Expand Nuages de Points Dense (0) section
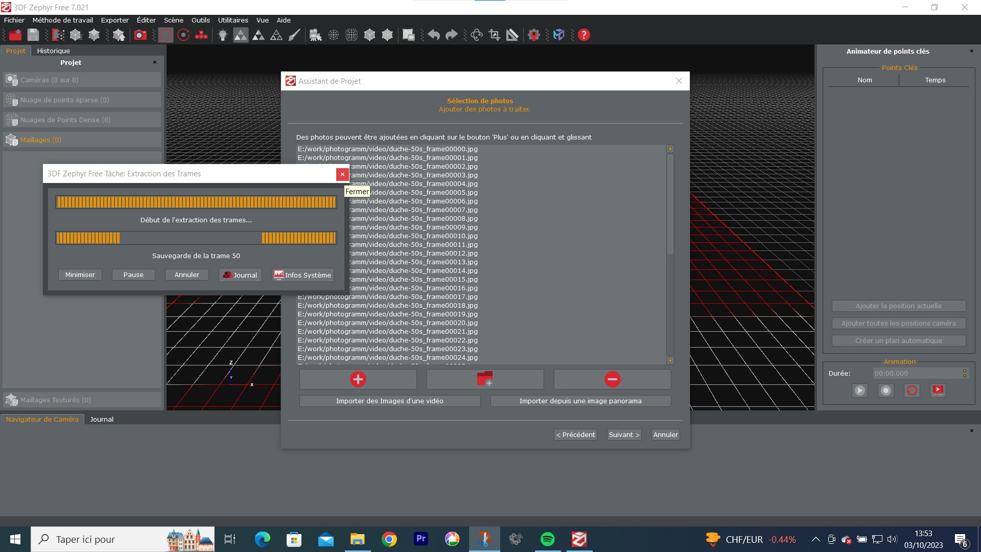Viewport: 981px width, 552px height. pyautogui.click(x=82, y=120)
